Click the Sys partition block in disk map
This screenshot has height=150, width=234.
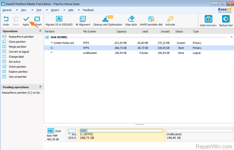pyautogui.click(x=72, y=134)
